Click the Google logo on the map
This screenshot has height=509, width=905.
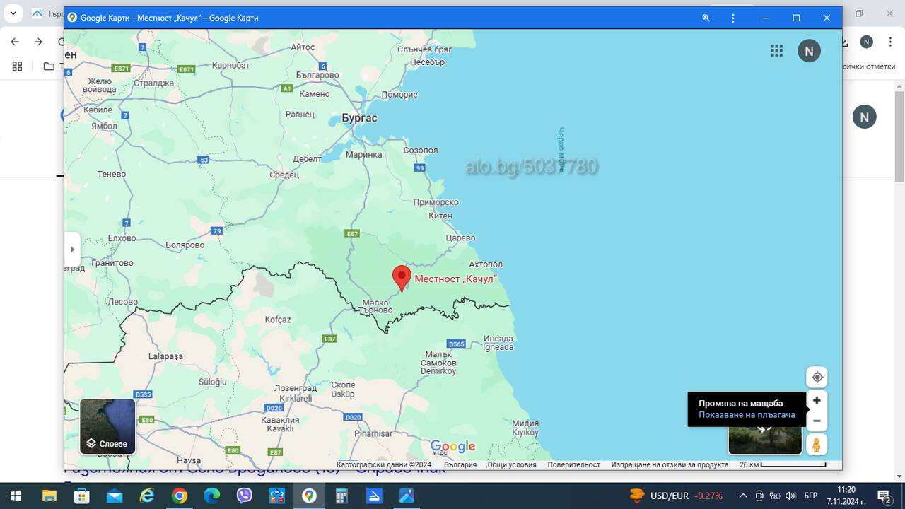point(452,447)
